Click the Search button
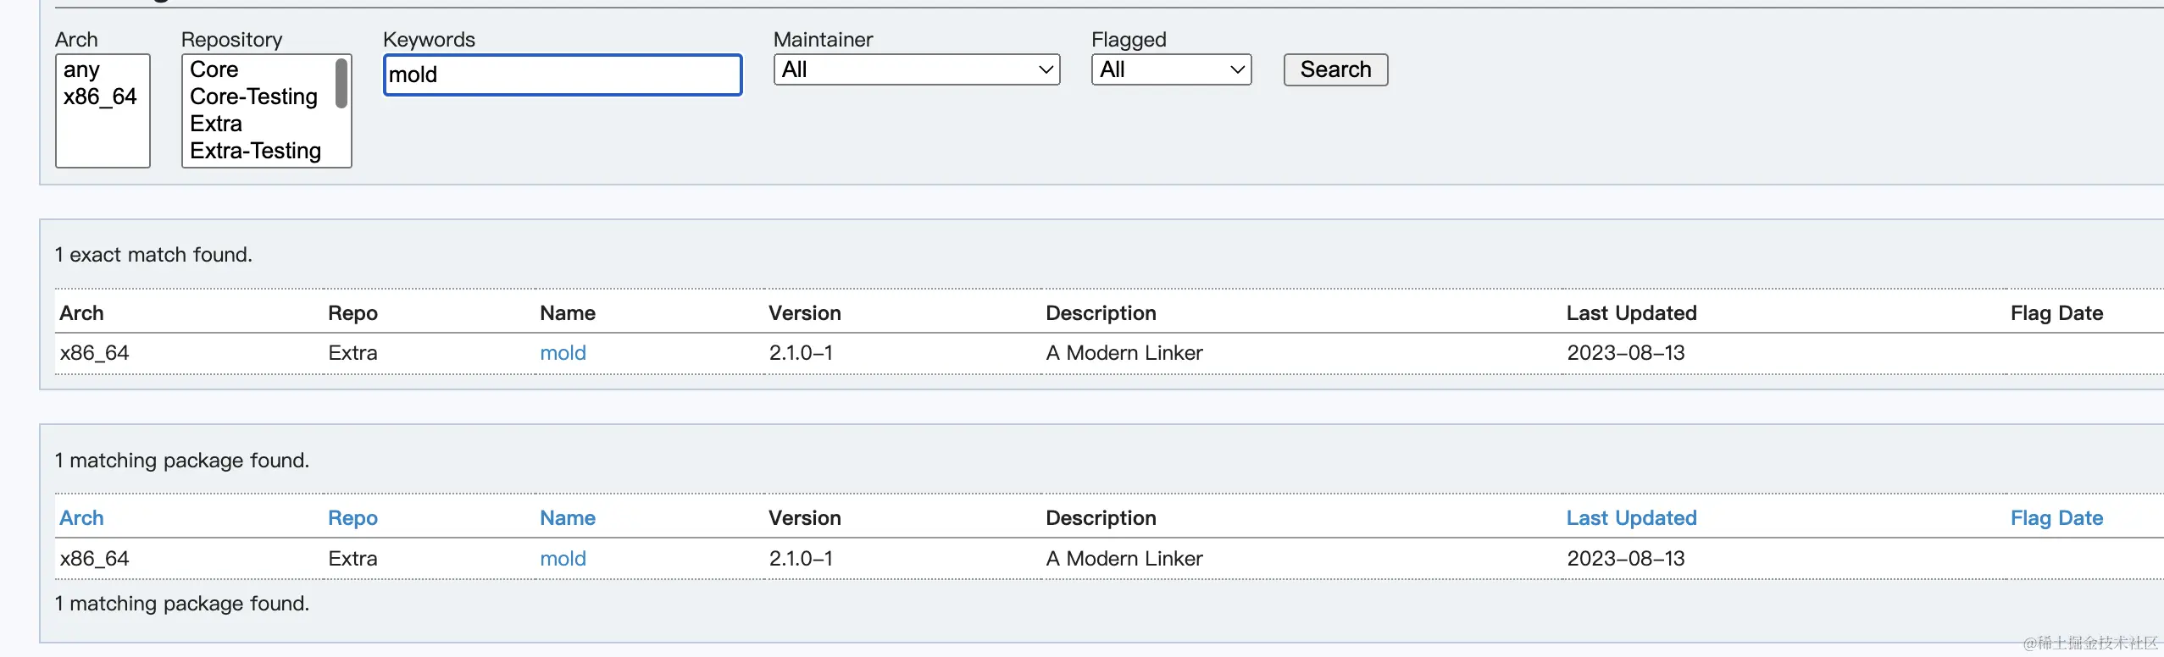Viewport: 2164px width, 657px height. click(x=1335, y=69)
